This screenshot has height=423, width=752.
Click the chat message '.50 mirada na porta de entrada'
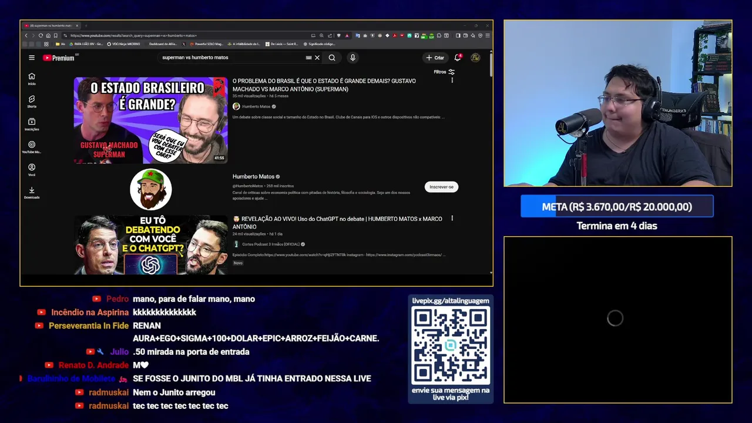[x=191, y=352]
